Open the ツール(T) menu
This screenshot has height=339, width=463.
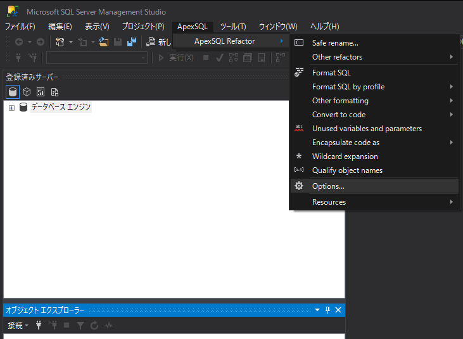click(233, 27)
